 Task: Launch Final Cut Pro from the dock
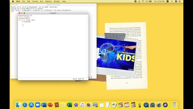coord(120,105)
